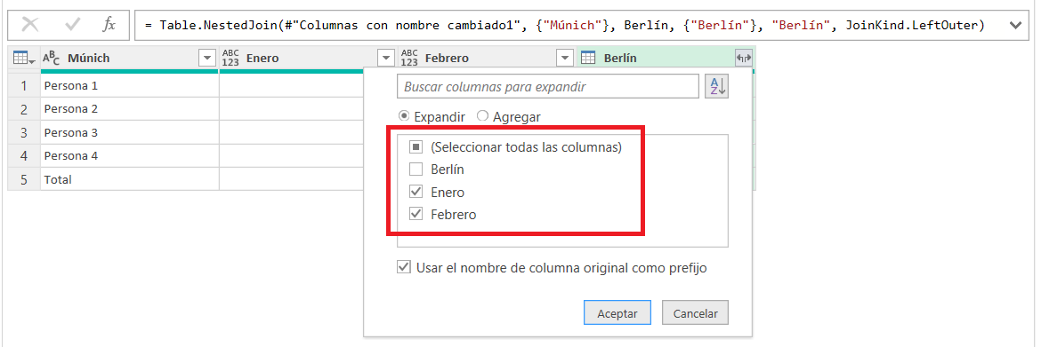Disable use original column name as prefix
The height and width of the screenshot is (347, 1041).
click(403, 267)
